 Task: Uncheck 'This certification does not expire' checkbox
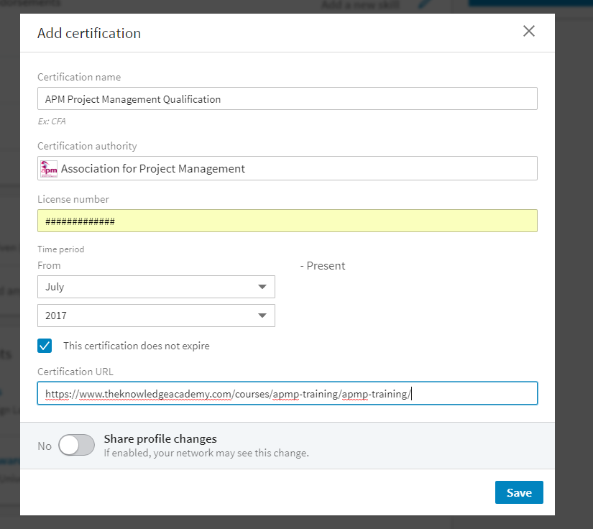tap(45, 346)
